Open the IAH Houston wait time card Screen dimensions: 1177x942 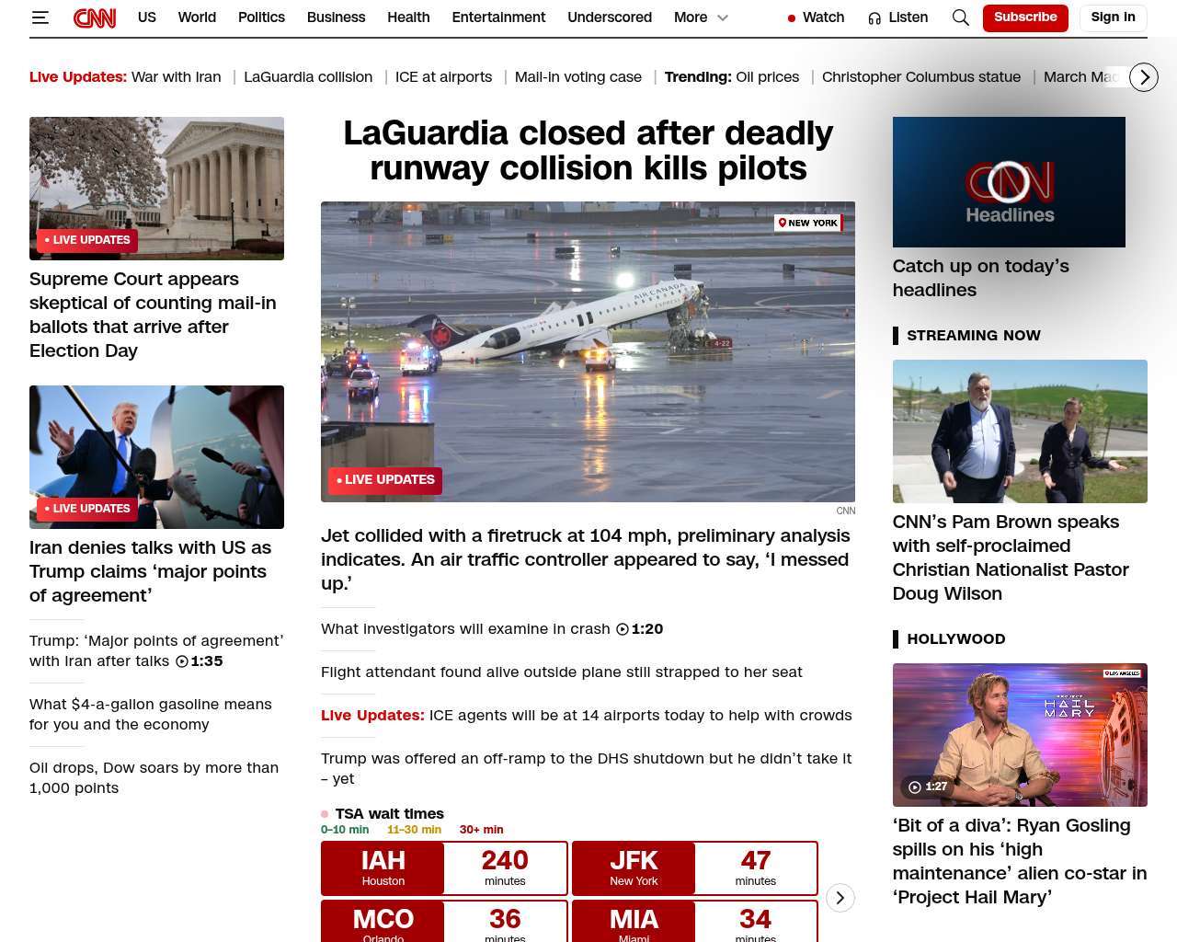444,867
